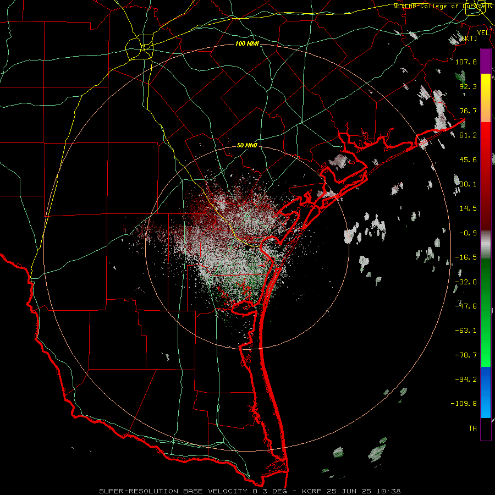Image resolution: width=495 pixels, height=495 pixels.
Task: Click the gray near-zero color bar segment
Action: [486, 244]
